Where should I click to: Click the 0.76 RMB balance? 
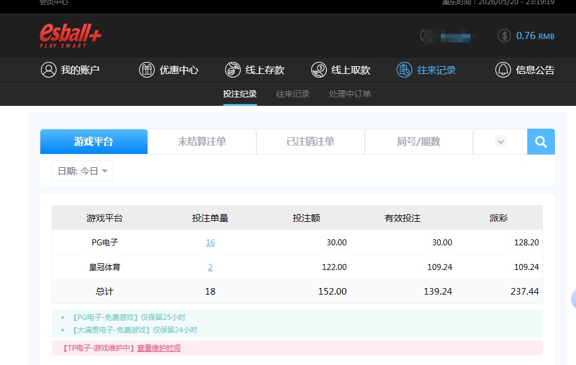pos(535,35)
